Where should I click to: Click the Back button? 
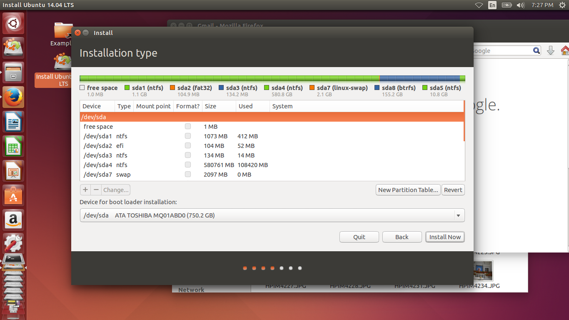click(402, 237)
